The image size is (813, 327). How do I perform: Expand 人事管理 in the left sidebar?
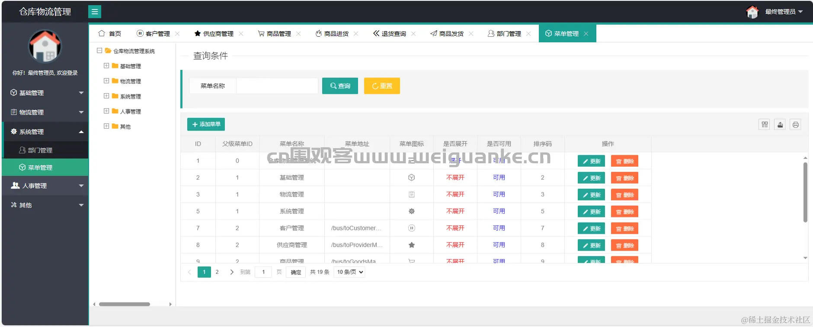(x=45, y=186)
